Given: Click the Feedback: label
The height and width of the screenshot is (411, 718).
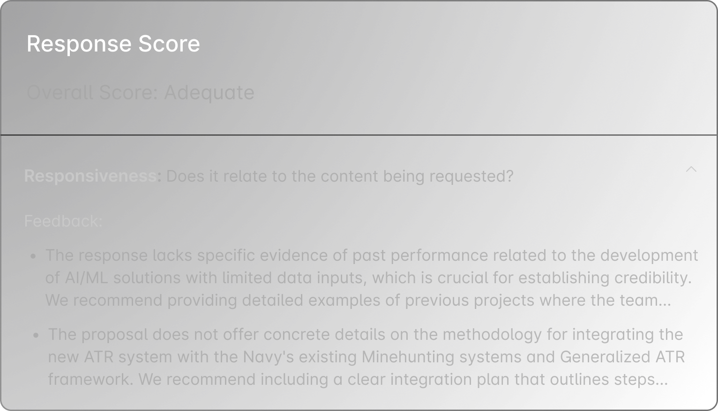Looking at the screenshot, I should 63,221.
